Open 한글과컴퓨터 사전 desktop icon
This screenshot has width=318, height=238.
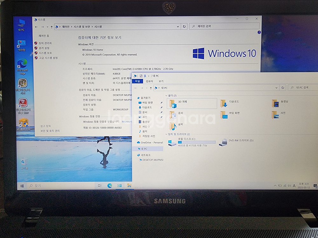coord(23,86)
